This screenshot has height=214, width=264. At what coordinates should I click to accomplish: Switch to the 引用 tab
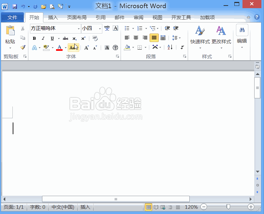pyautogui.click(x=101, y=17)
